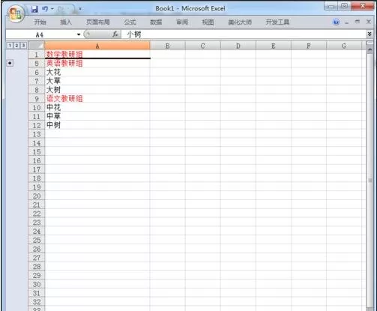Image resolution: width=377 pixels, height=311 pixels.
Task: Show outline level 3 rows
Action: (23, 46)
